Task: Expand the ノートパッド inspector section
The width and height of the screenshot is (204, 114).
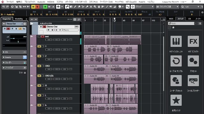Action: coord(14,67)
